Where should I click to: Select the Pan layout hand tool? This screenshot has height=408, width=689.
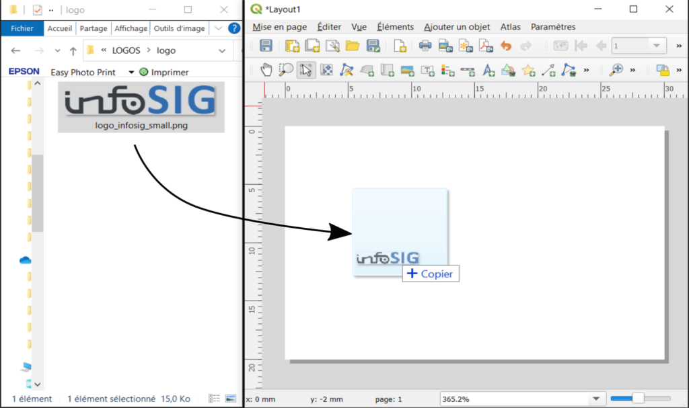tap(266, 70)
